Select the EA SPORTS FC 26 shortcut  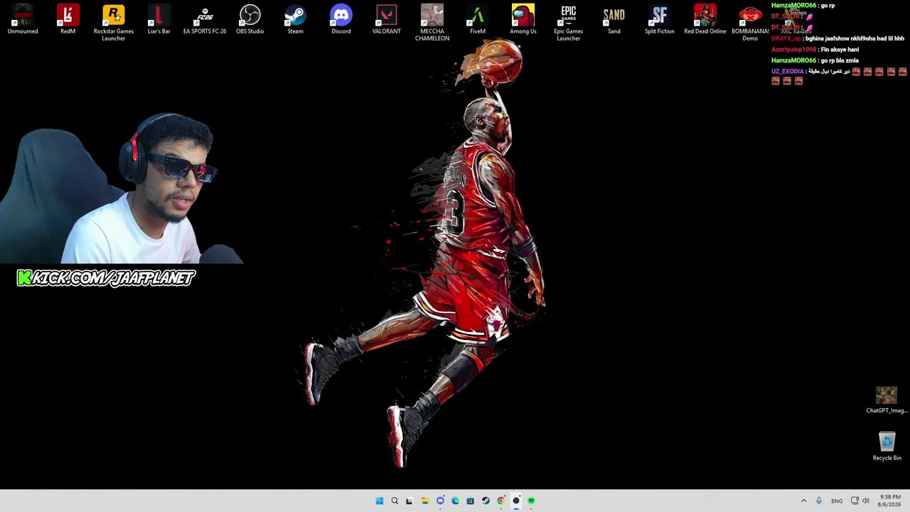205,20
